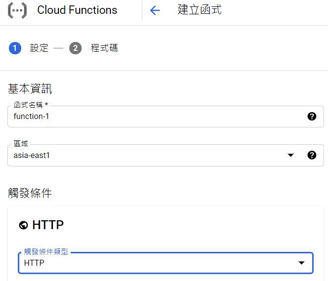This screenshot has height=281, width=328.
Task: Click the 觸發條件 section heading
Action: [30, 193]
